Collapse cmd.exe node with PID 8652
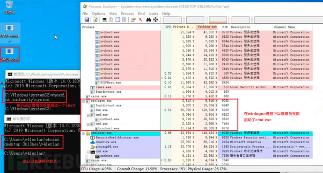This screenshot has height=173, width=323. [88, 115]
